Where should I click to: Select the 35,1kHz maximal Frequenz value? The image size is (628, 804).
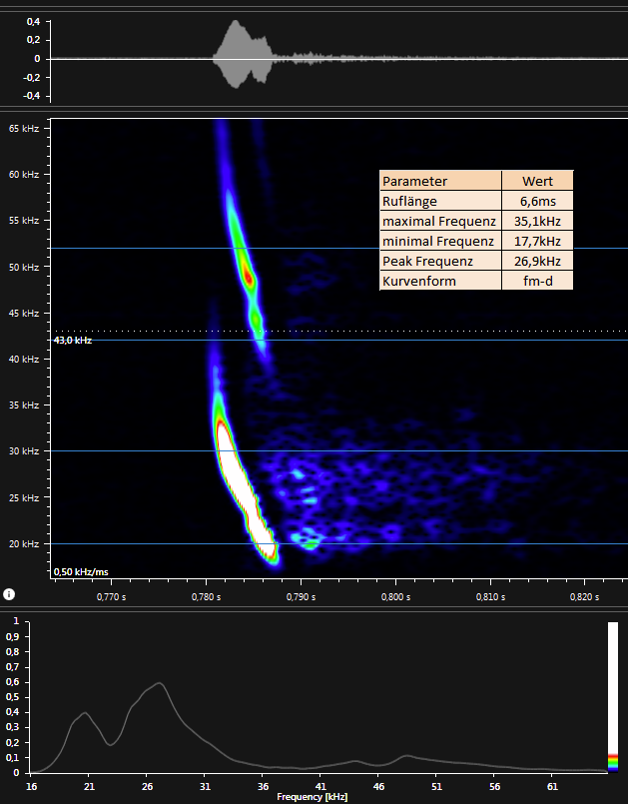(537, 221)
